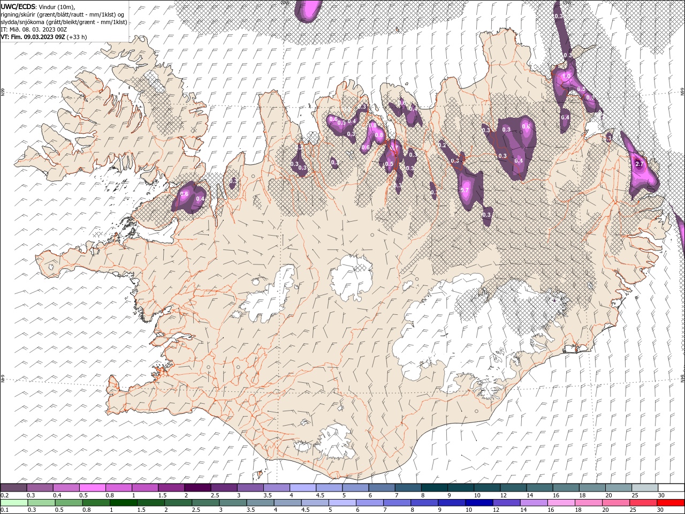This screenshot has height=514, width=685.
Task: Click the '30' label on the snow scale
Action: pyautogui.click(x=661, y=495)
